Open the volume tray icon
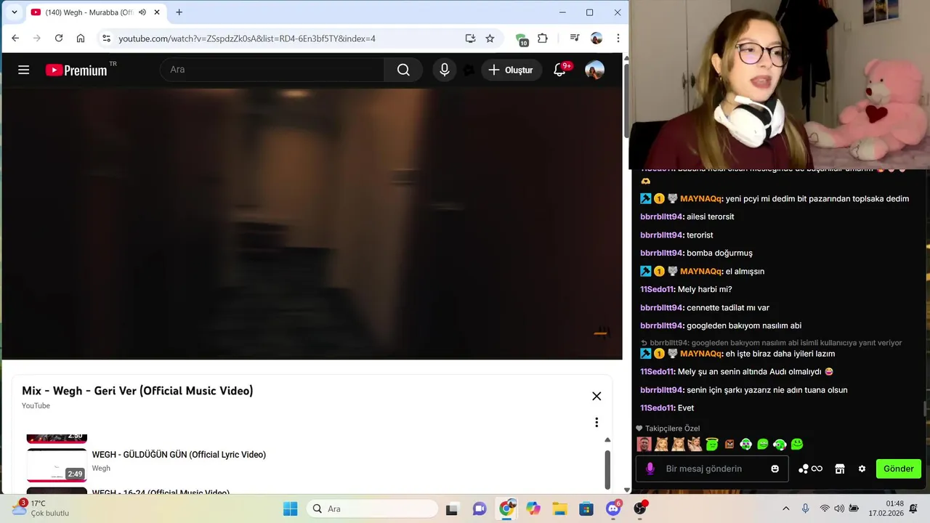This screenshot has height=523, width=930. (839, 508)
